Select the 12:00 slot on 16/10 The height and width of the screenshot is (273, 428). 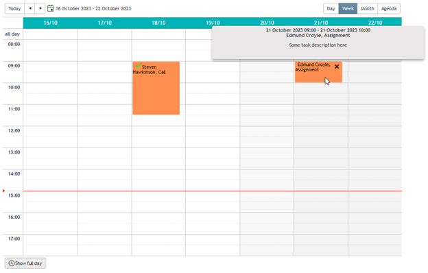pos(50,132)
